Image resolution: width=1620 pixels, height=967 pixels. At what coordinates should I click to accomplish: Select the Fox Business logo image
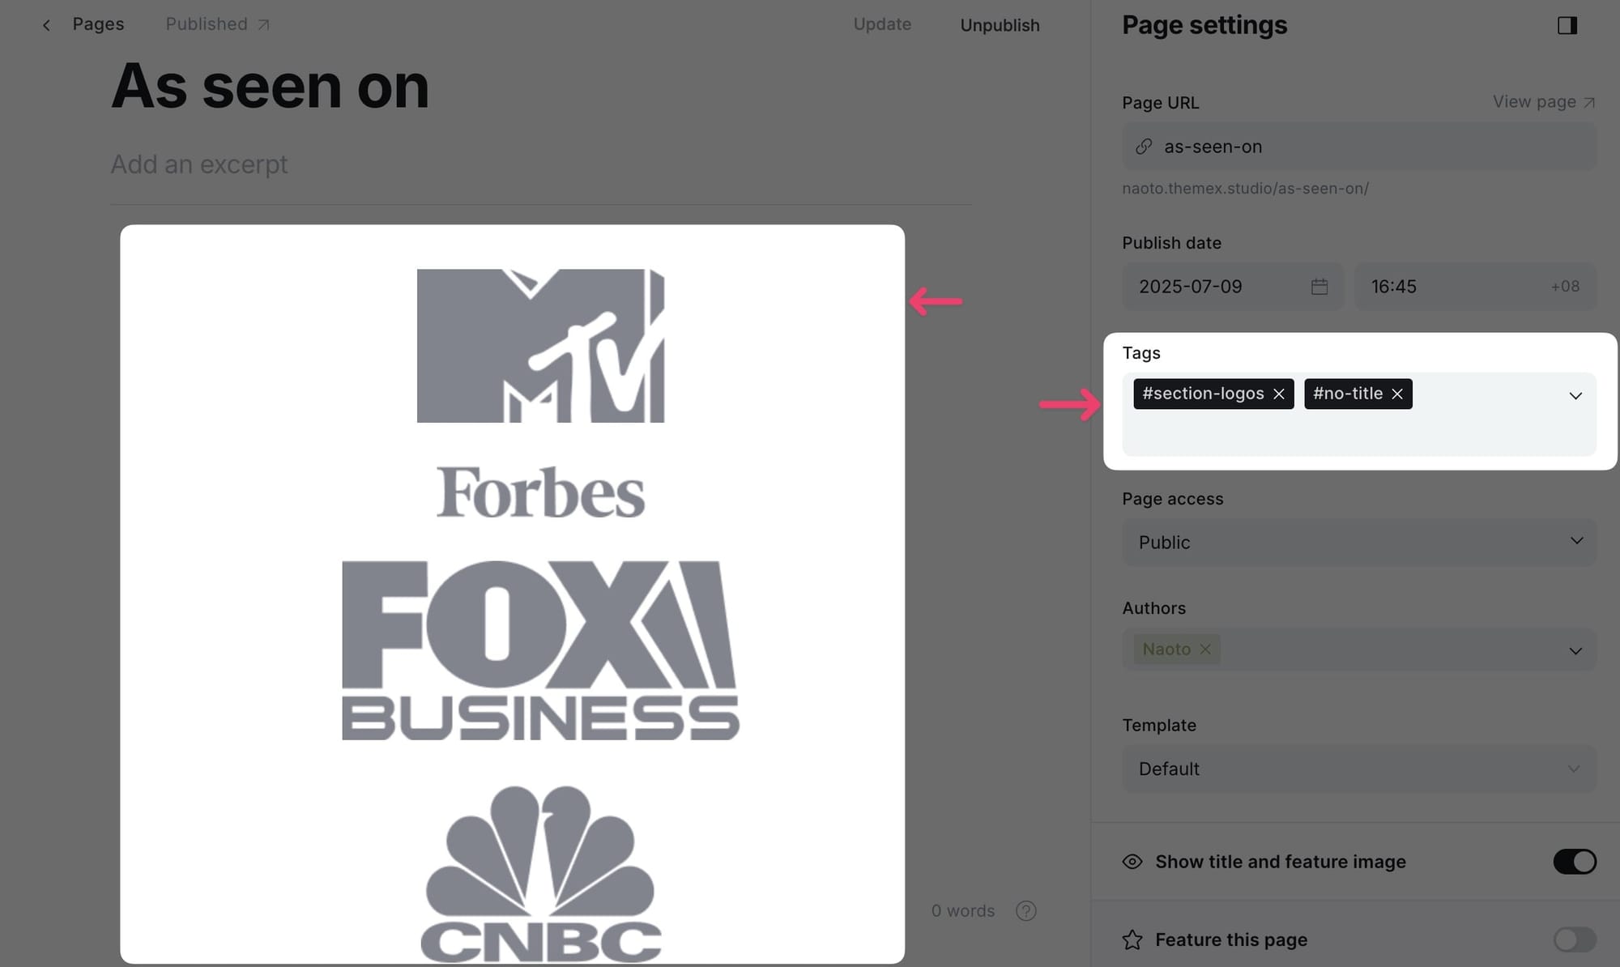(x=540, y=650)
